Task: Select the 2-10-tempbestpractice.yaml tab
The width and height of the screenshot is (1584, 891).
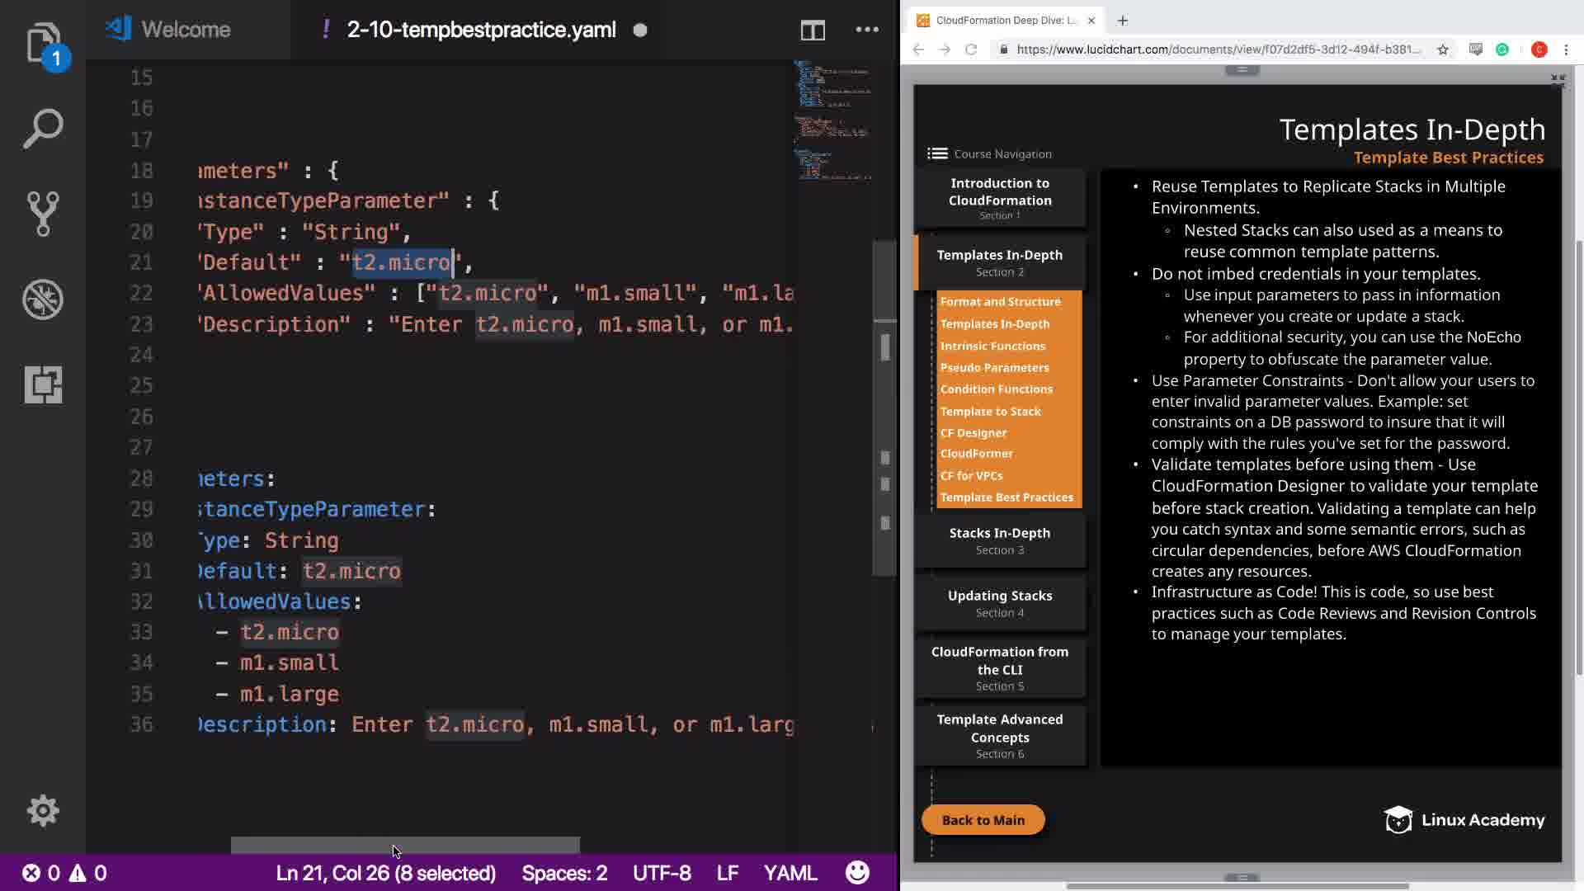Action: 481,30
